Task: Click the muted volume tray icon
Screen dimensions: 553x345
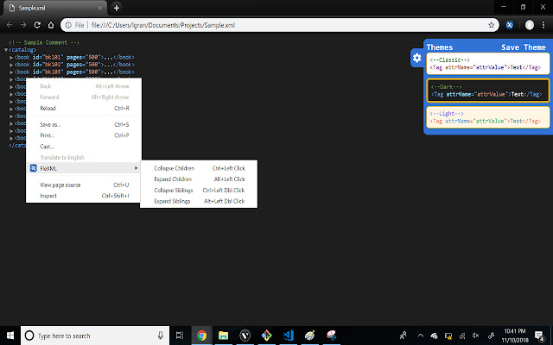Action: tap(476, 336)
